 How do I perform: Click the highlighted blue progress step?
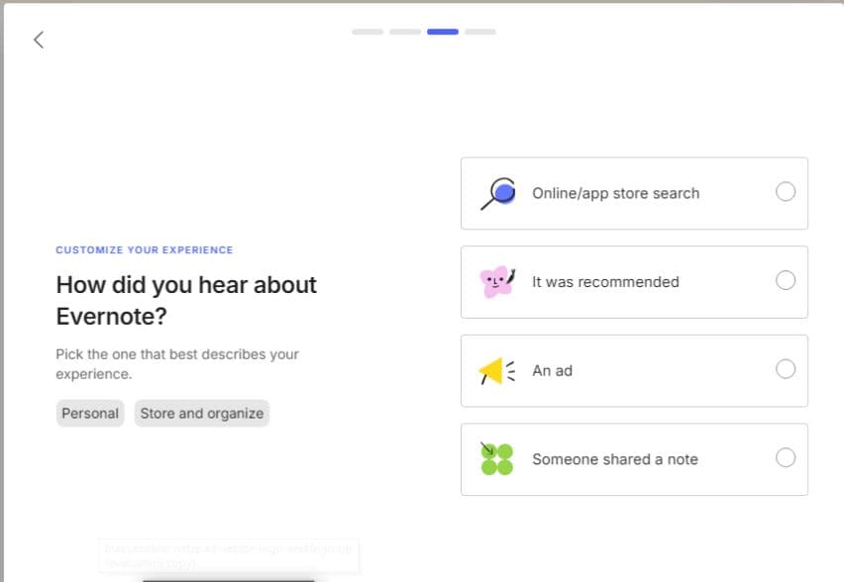443,32
